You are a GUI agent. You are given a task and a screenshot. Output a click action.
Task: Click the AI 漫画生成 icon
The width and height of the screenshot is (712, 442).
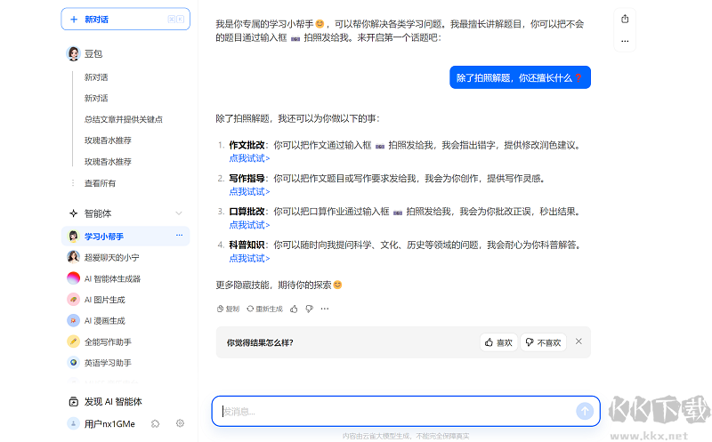pos(73,320)
